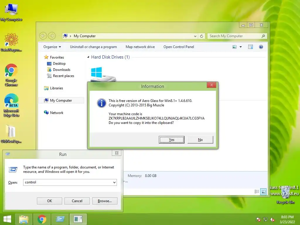Open the Windows Start button
The height and width of the screenshot is (225, 300).
click(7, 219)
